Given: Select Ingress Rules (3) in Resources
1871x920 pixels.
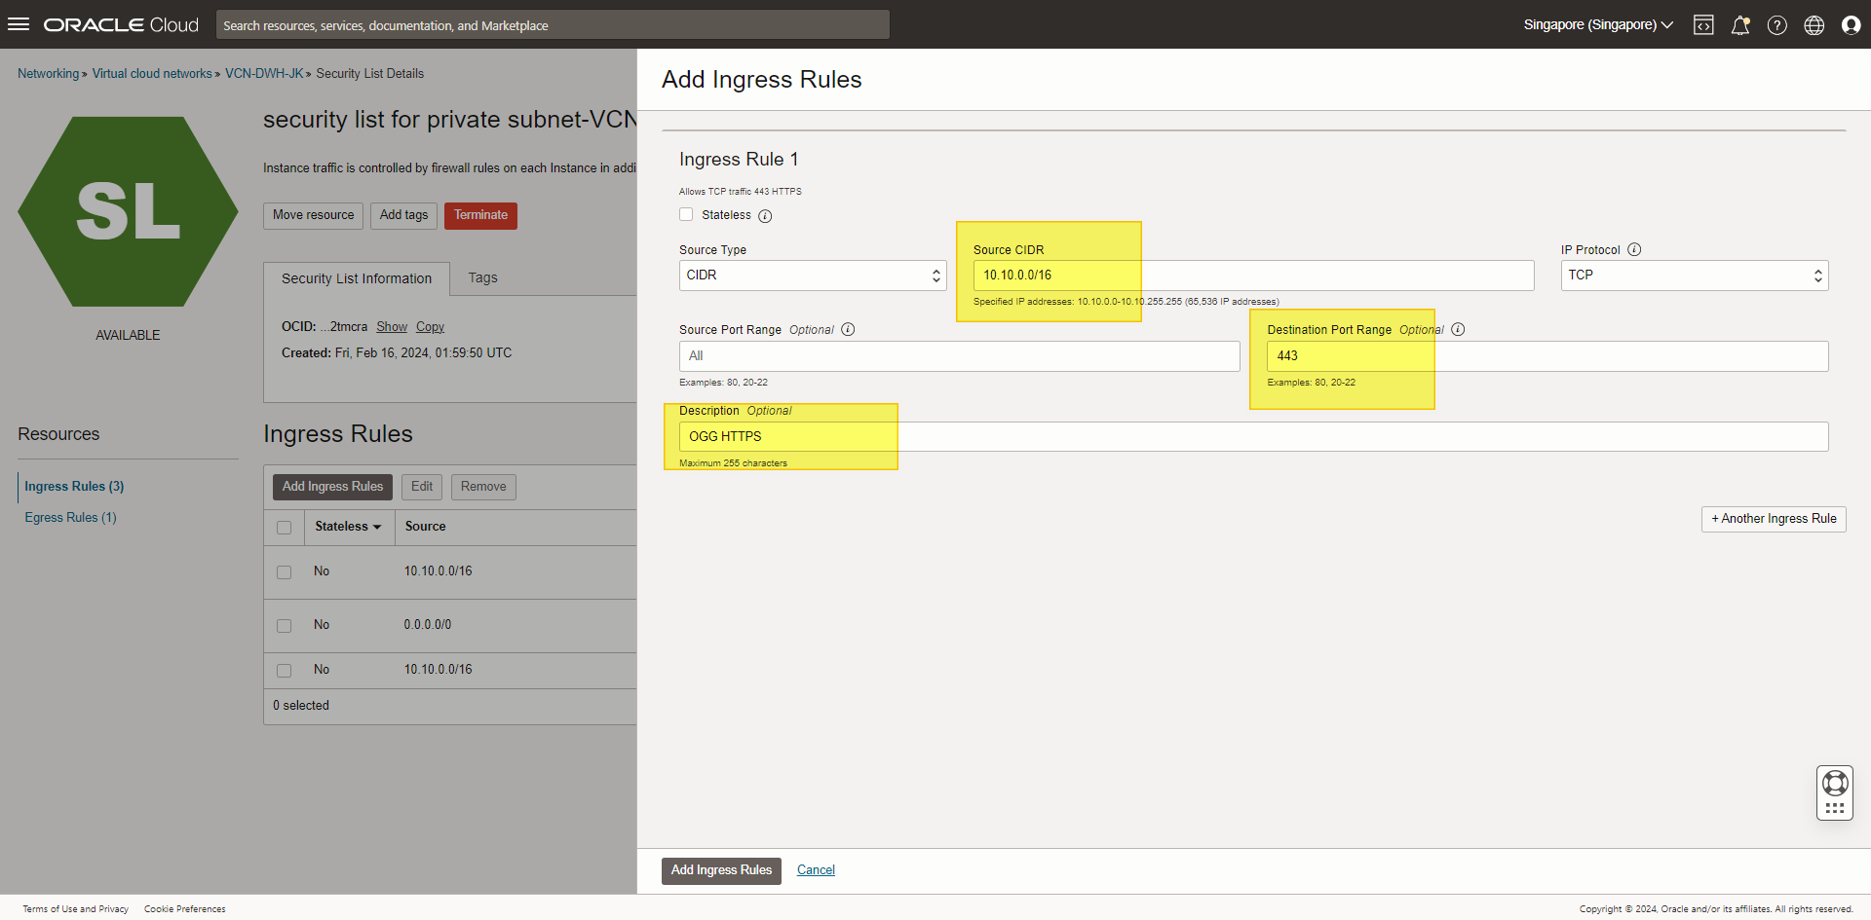Looking at the screenshot, I should (74, 486).
